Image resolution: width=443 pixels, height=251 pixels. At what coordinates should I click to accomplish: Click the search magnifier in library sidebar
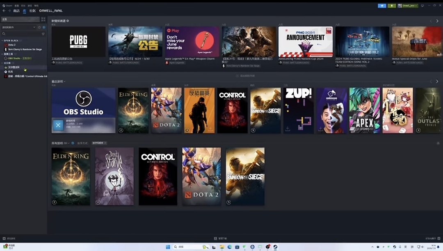coord(4,34)
